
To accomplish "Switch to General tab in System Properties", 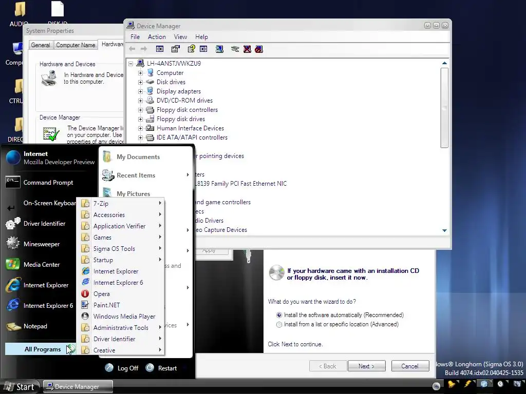I will coord(40,45).
